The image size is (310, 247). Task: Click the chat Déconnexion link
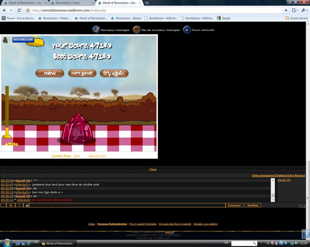coord(264,176)
